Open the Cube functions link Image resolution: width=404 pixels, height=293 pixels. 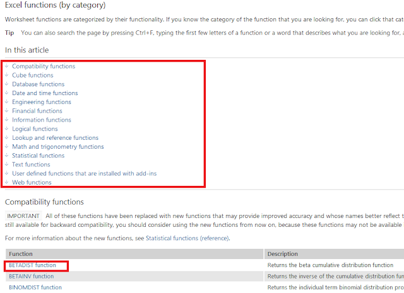pos(33,75)
